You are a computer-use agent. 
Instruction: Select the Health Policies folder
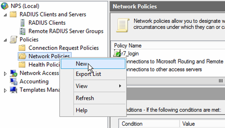pos(40,65)
